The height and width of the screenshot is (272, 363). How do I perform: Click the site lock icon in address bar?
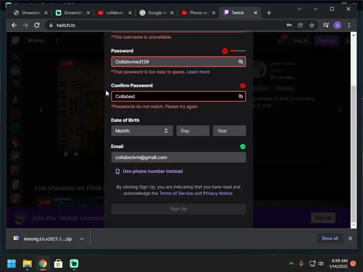pos(51,25)
